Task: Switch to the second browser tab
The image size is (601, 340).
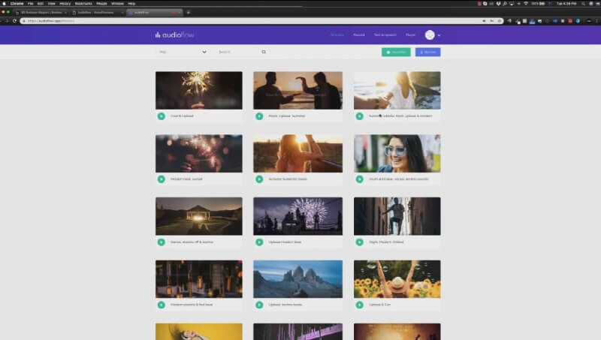Action: tap(98, 12)
